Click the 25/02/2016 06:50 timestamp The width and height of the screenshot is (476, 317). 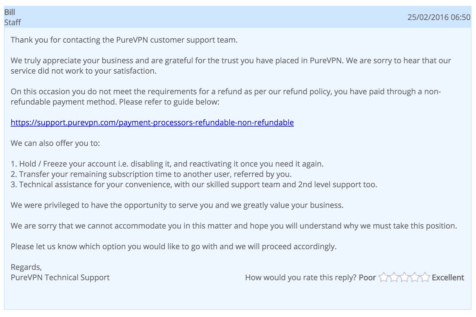click(439, 17)
